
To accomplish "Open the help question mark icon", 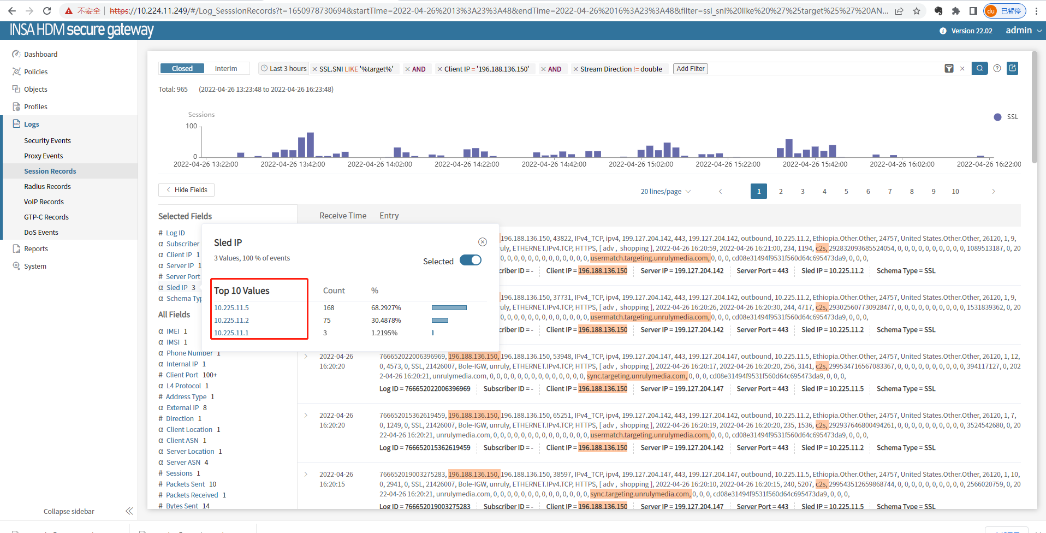I will (997, 68).
